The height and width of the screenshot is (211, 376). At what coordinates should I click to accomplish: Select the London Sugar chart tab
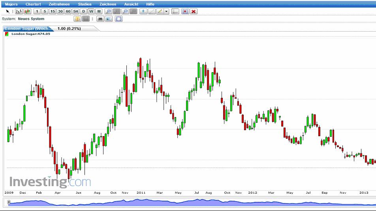[x=28, y=28]
